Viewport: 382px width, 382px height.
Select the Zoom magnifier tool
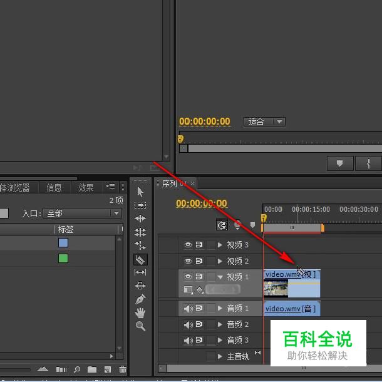(x=140, y=326)
